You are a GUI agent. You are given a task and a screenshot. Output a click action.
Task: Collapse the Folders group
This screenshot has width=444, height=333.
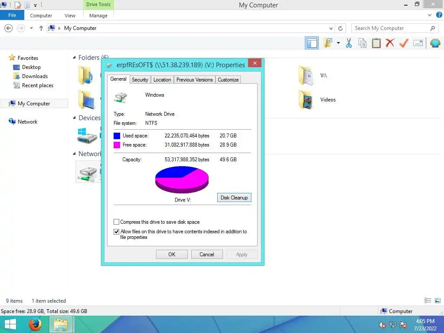pyautogui.click(x=74, y=58)
